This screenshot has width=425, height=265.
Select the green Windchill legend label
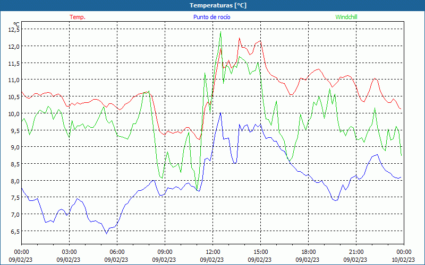point(346,17)
